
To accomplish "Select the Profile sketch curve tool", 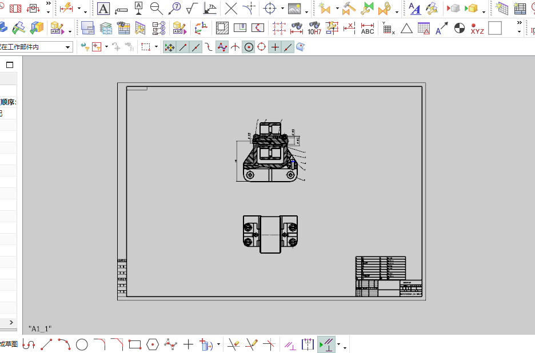I will coord(29,344).
